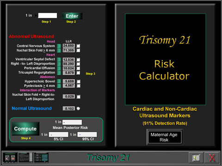Close the application with the red X
Image resolution: width=222 pixels, height=166 pixels.
(x=212, y=158)
